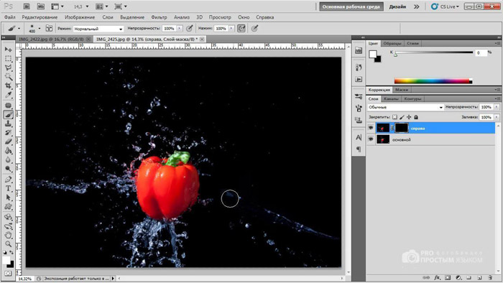The height and width of the screenshot is (283, 503).
Task: Open History panel icon in dock
Action: click(359, 68)
